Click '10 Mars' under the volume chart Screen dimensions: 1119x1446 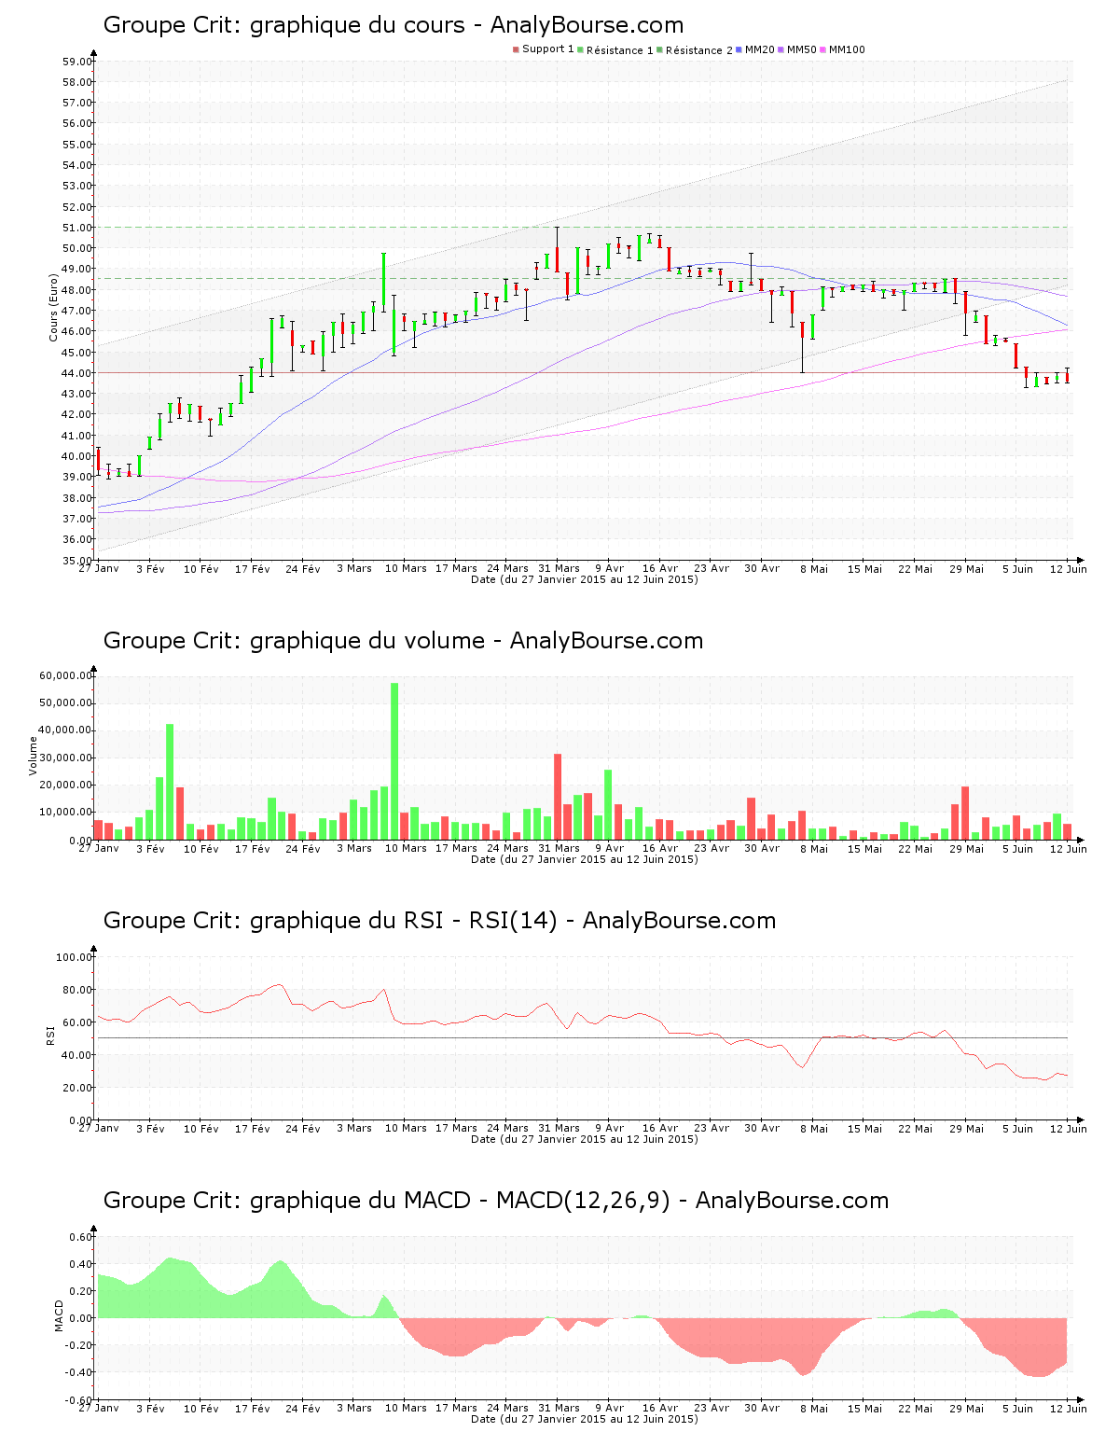pos(406,849)
